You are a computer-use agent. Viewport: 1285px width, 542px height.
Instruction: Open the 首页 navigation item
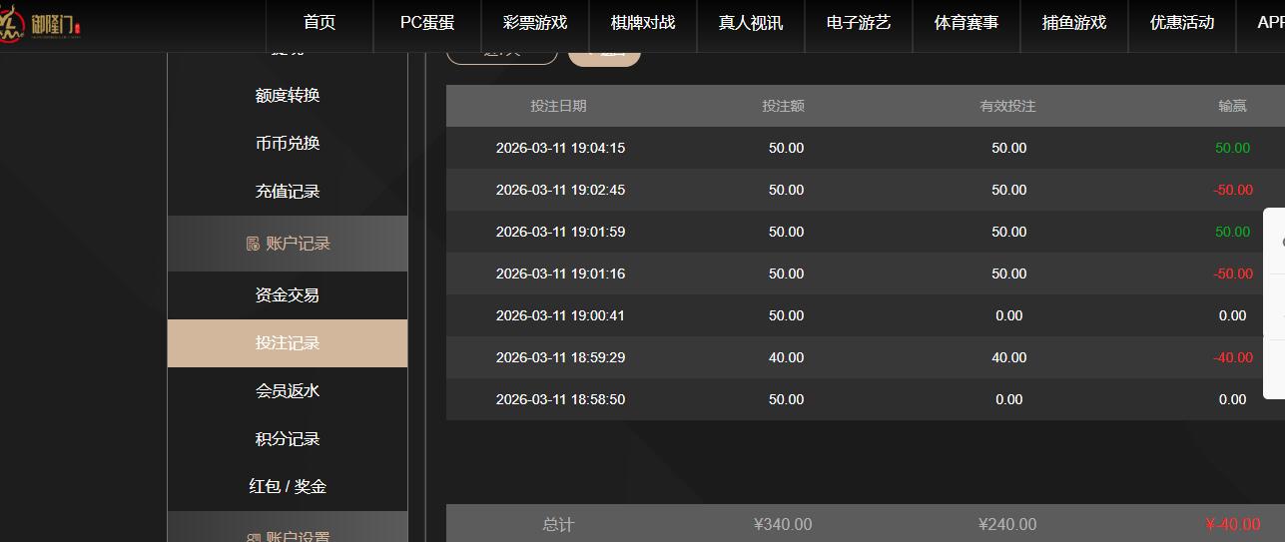tap(320, 23)
